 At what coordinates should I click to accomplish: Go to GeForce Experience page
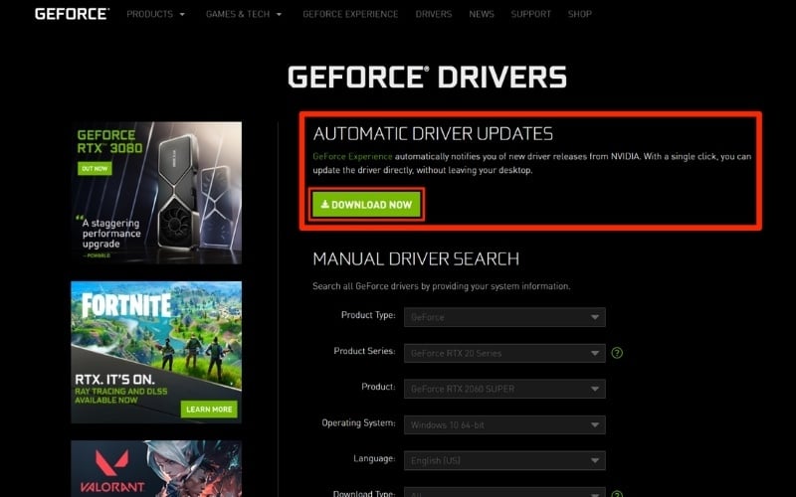click(350, 14)
